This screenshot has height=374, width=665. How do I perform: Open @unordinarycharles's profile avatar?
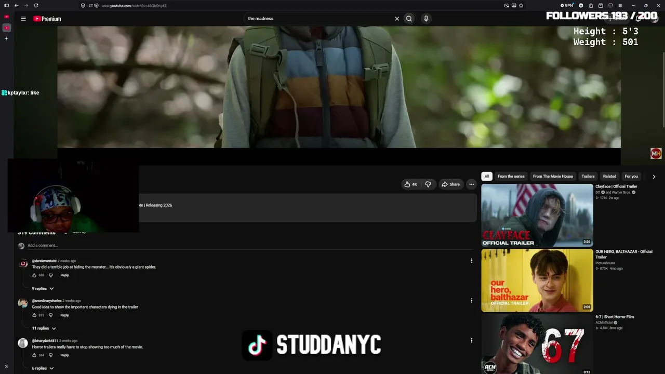click(x=23, y=303)
